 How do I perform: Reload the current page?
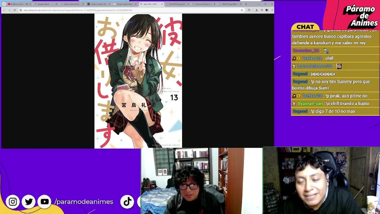(x=15, y=10)
